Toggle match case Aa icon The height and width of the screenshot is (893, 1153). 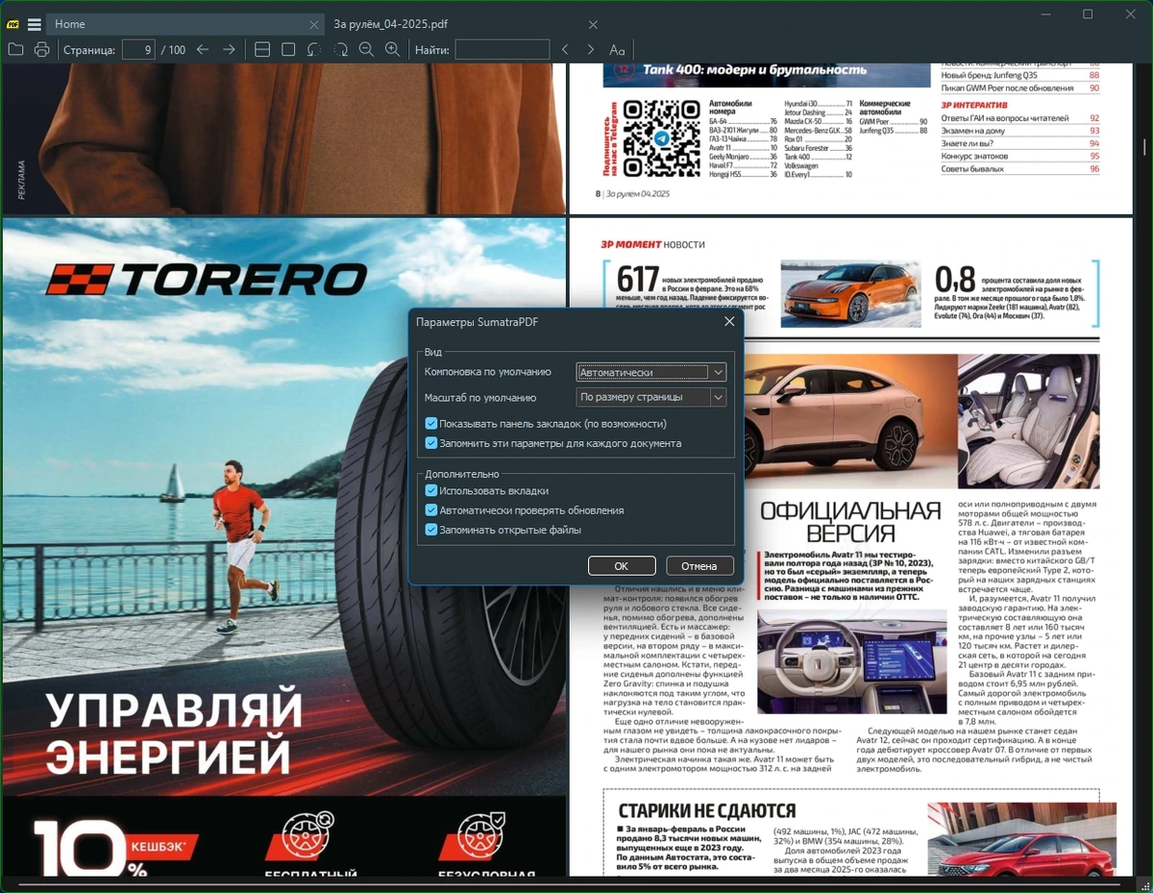coord(618,49)
